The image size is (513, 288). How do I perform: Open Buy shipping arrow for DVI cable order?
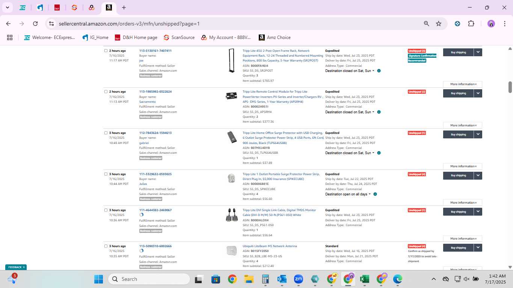(x=478, y=211)
